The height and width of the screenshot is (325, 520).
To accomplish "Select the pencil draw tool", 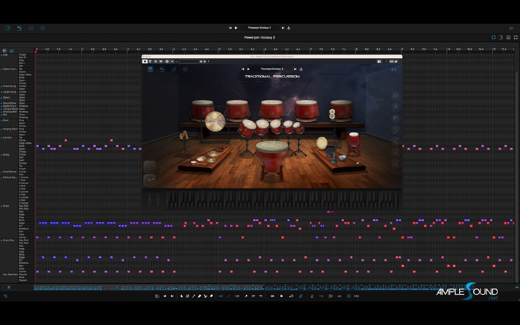I will coord(193,296).
